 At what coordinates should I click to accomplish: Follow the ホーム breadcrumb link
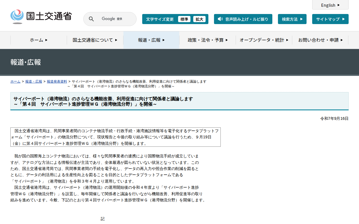pos(15,81)
